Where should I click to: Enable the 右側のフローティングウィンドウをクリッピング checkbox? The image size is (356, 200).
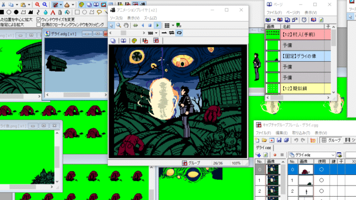coord(38,24)
